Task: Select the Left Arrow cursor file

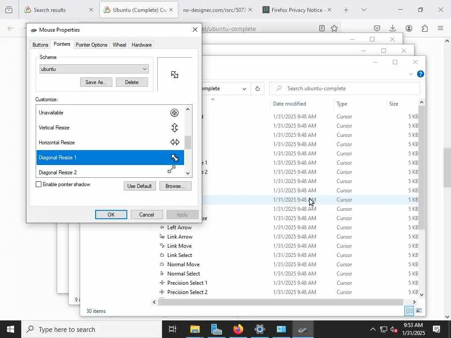Action: click(179, 228)
